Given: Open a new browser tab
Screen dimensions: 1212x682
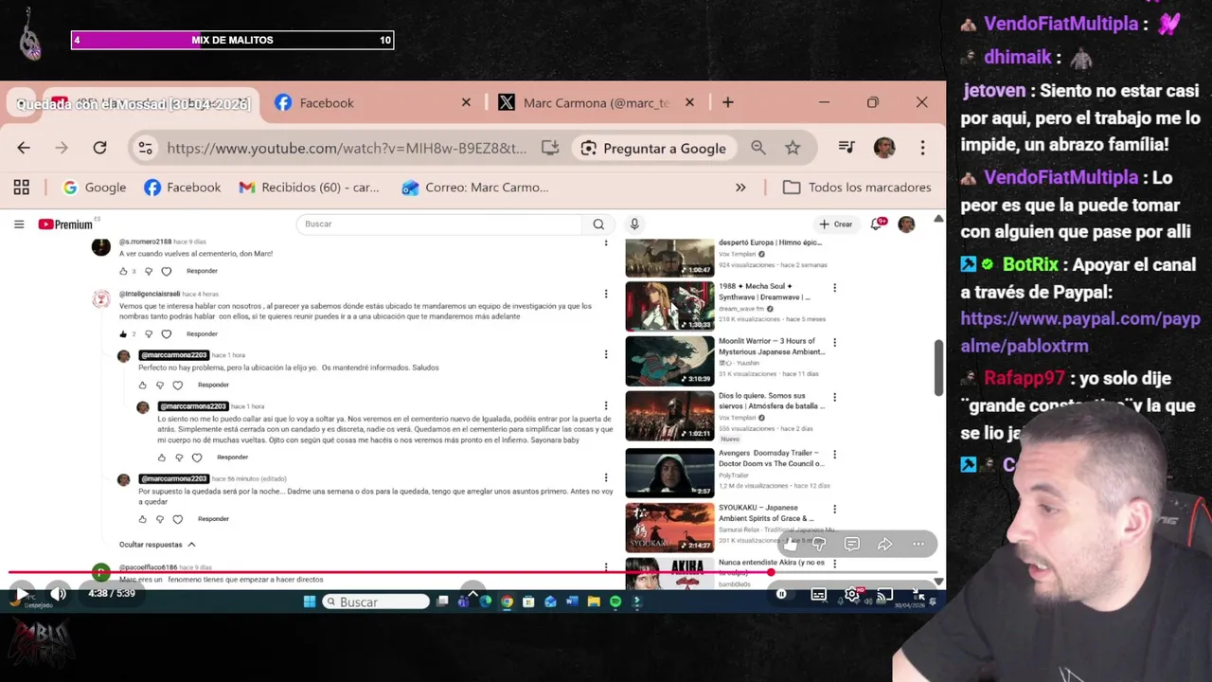Looking at the screenshot, I should click(x=727, y=102).
